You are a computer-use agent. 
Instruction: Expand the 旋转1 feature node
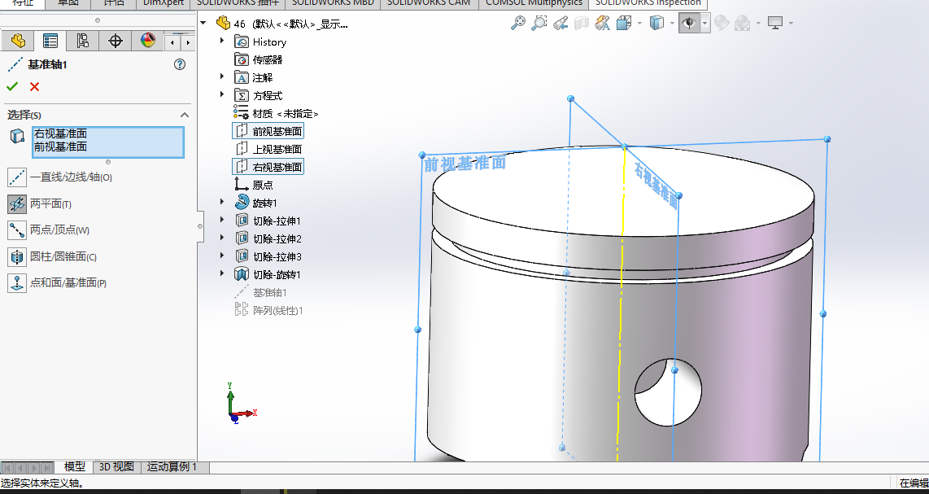[222, 202]
